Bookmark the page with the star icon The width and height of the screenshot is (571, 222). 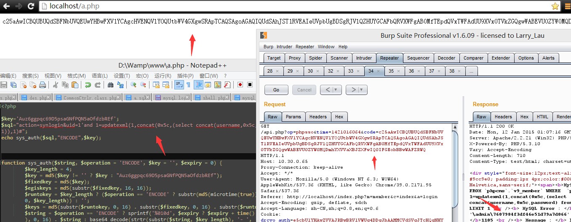click(x=555, y=6)
